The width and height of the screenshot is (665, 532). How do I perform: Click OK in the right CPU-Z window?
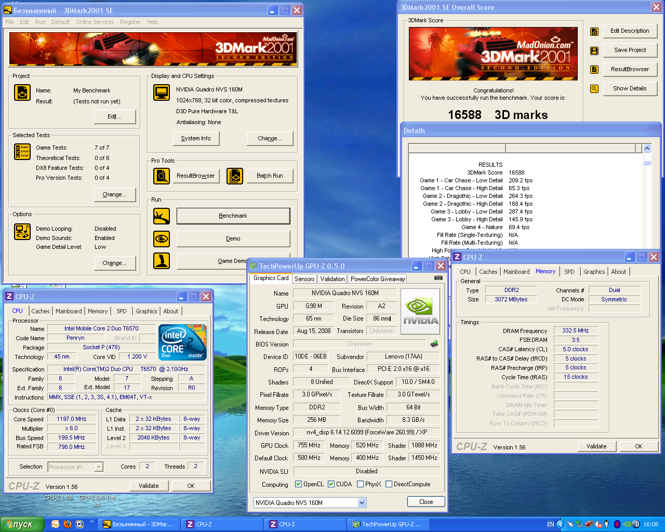click(639, 446)
